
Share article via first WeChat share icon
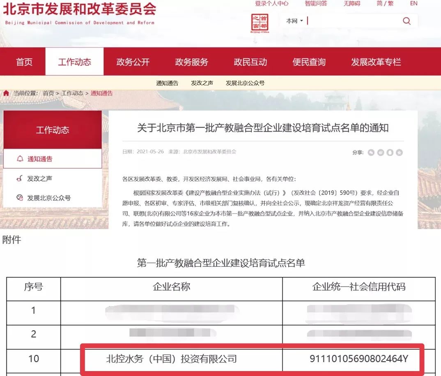point(371,153)
